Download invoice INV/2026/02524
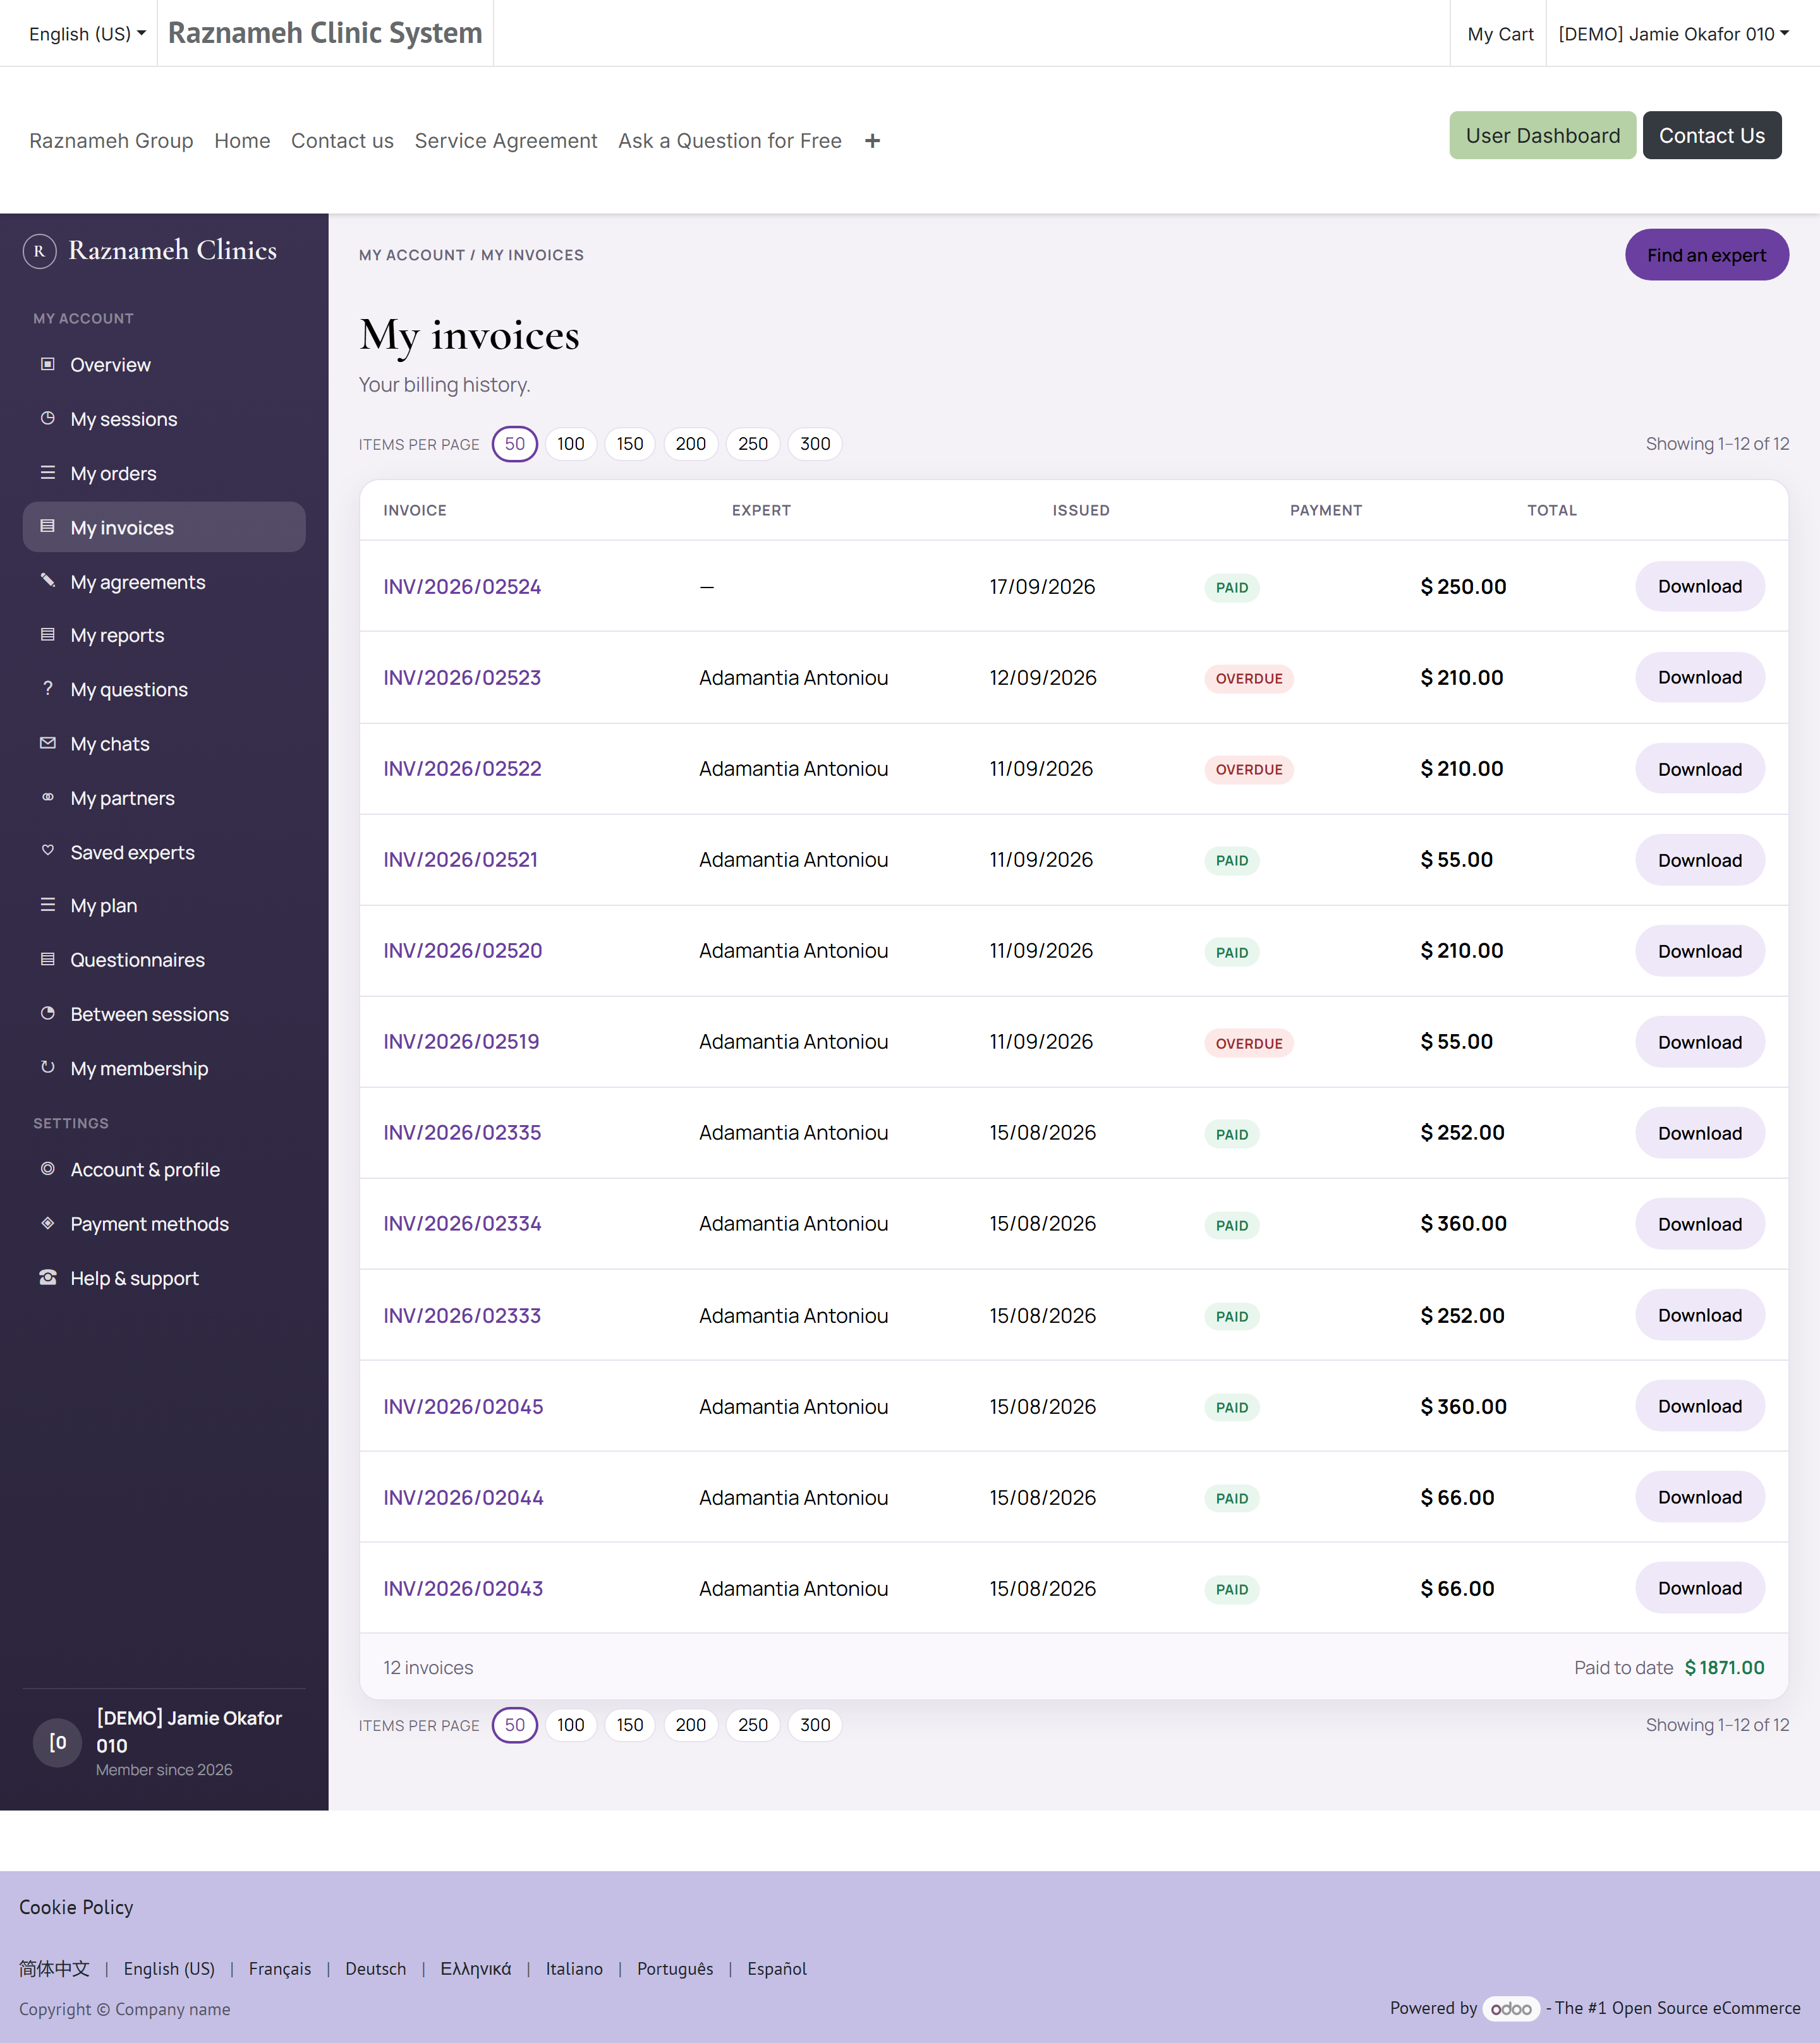The height and width of the screenshot is (2043, 1820). tap(1700, 586)
